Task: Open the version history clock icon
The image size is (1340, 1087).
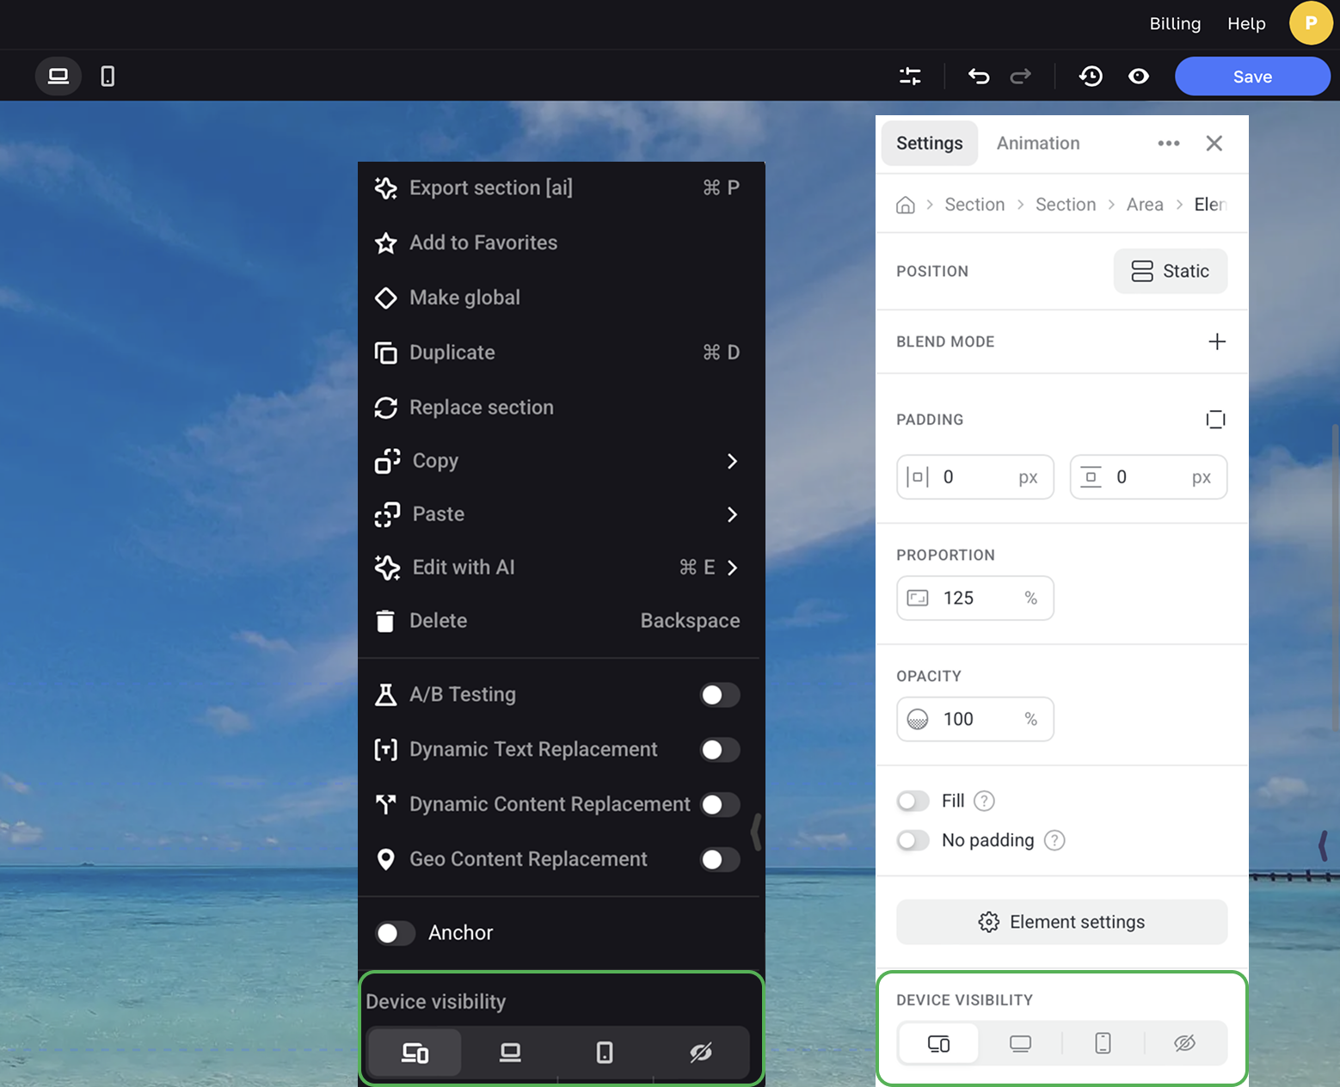Action: click(1091, 77)
